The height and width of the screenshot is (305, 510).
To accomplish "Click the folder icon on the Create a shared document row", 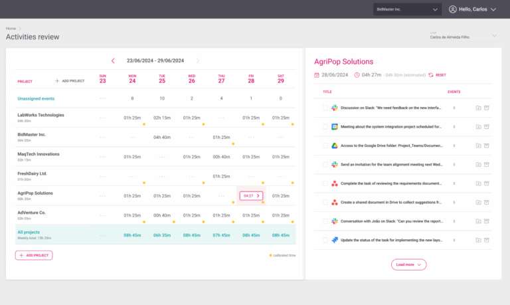I will pos(478,203).
